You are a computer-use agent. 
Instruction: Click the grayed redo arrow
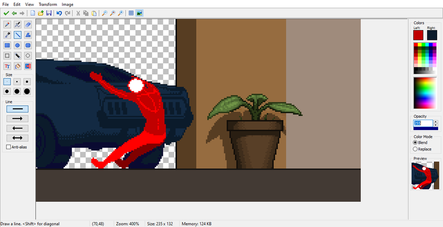67,13
